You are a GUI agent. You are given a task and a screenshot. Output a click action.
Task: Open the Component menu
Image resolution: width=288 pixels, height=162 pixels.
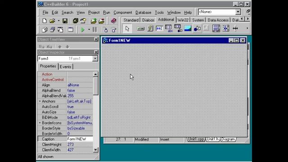pyautogui.click(x=123, y=13)
